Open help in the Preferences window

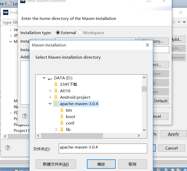pyautogui.click(x=8, y=148)
